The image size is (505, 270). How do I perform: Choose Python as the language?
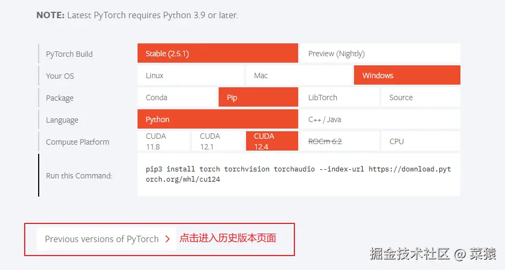[218, 119]
